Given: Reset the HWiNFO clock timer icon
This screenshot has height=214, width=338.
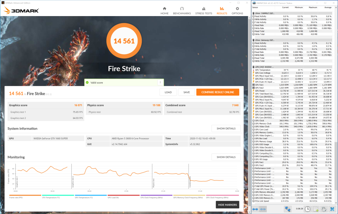Looking at the screenshot, I should (x=308, y=209).
